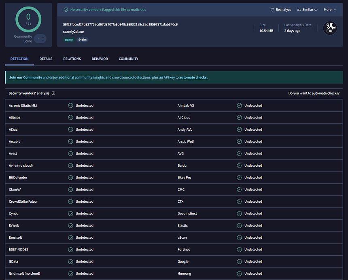Click the AVG undetected check icon
Image resolution: width=348 pixels, height=280 pixels.
[239, 153]
